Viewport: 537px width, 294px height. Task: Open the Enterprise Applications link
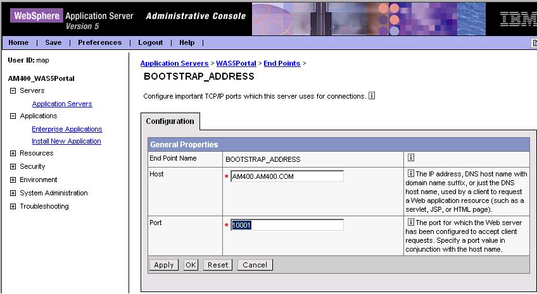(x=66, y=129)
